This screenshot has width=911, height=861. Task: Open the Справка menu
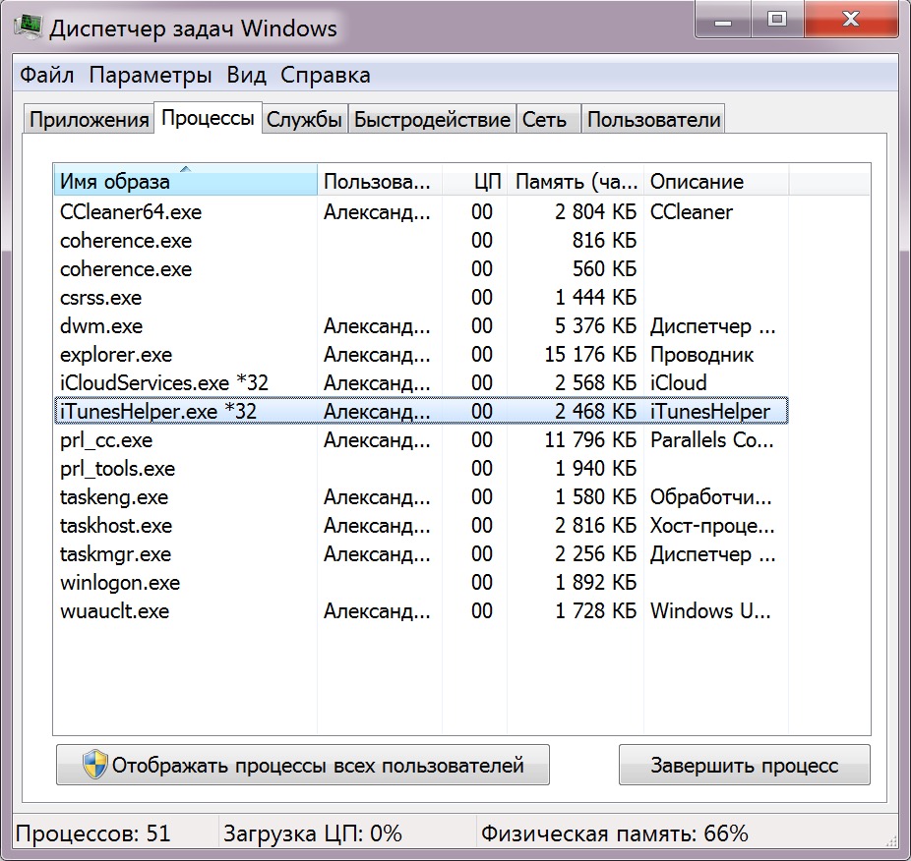pyautogui.click(x=326, y=76)
